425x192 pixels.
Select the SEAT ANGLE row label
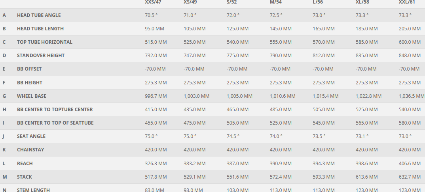pos(31,136)
